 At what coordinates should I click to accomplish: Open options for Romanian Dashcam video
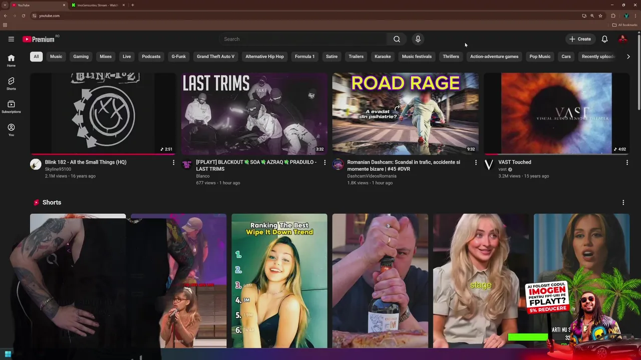(476, 162)
